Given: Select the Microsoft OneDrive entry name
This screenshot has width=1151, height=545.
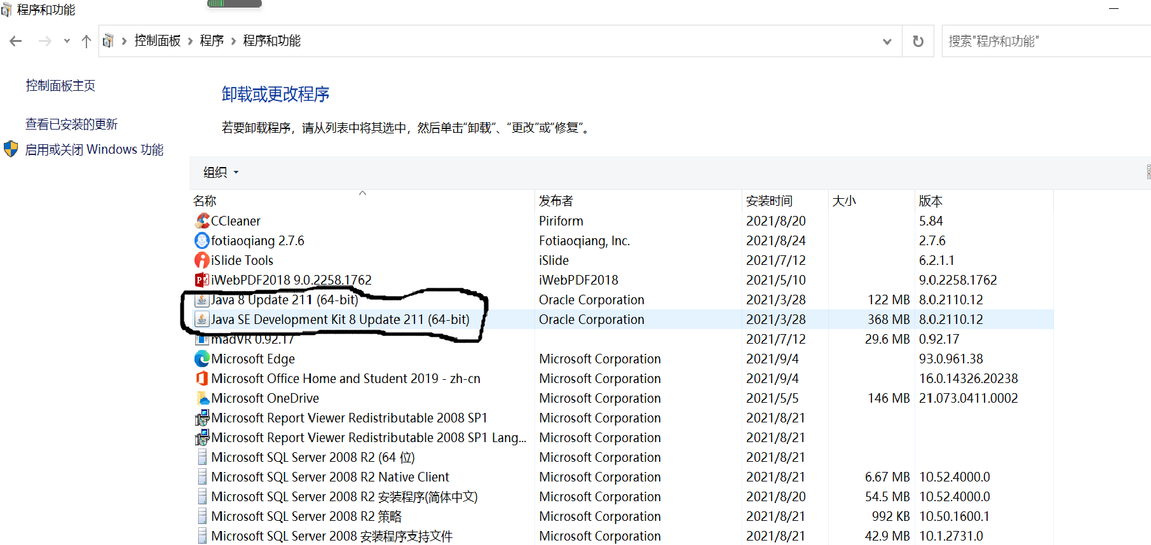Looking at the screenshot, I should tap(265, 398).
